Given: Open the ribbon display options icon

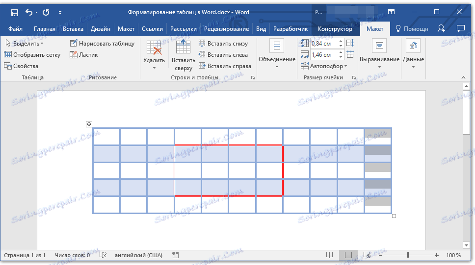Looking at the screenshot, I should coord(391,12).
